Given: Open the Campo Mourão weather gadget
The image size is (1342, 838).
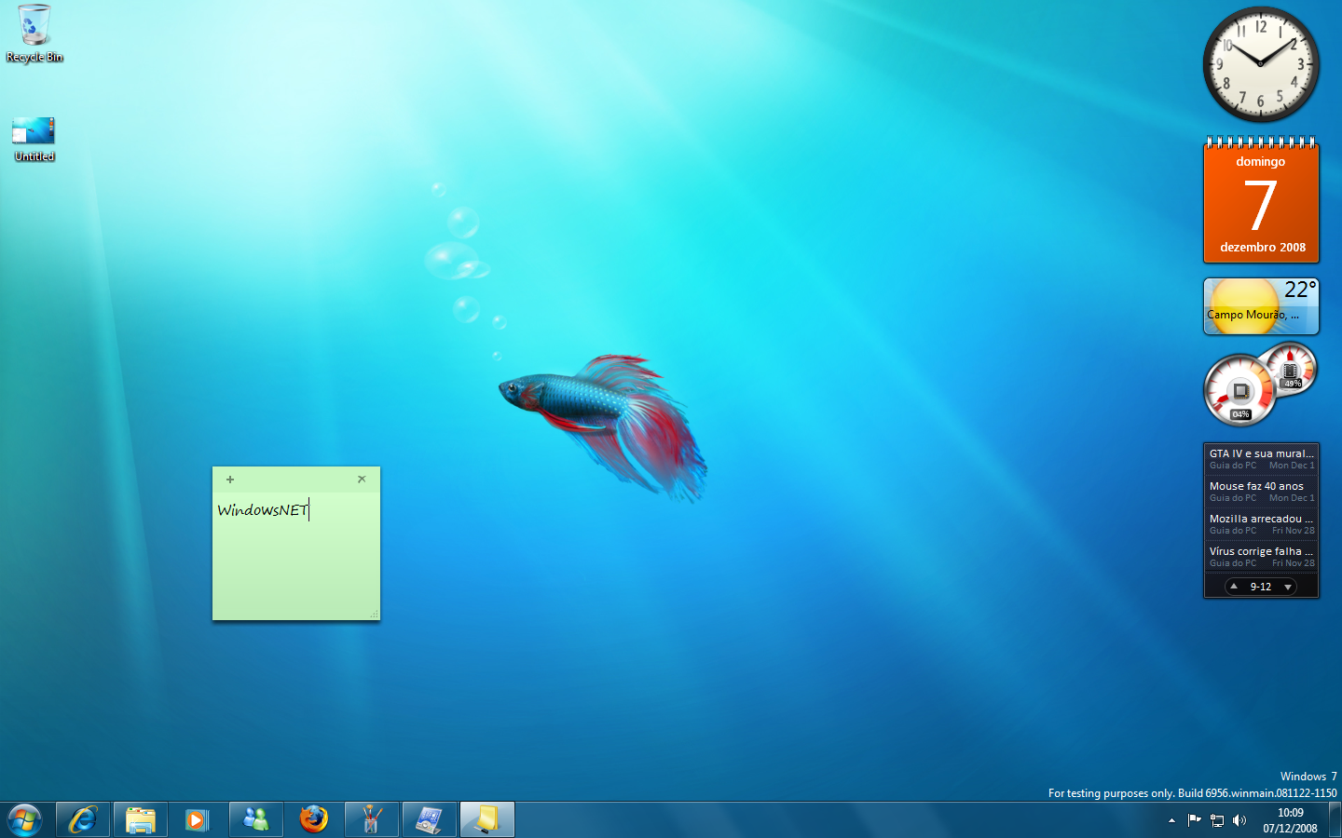Looking at the screenshot, I should pyautogui.click(x=1261, y=306).
